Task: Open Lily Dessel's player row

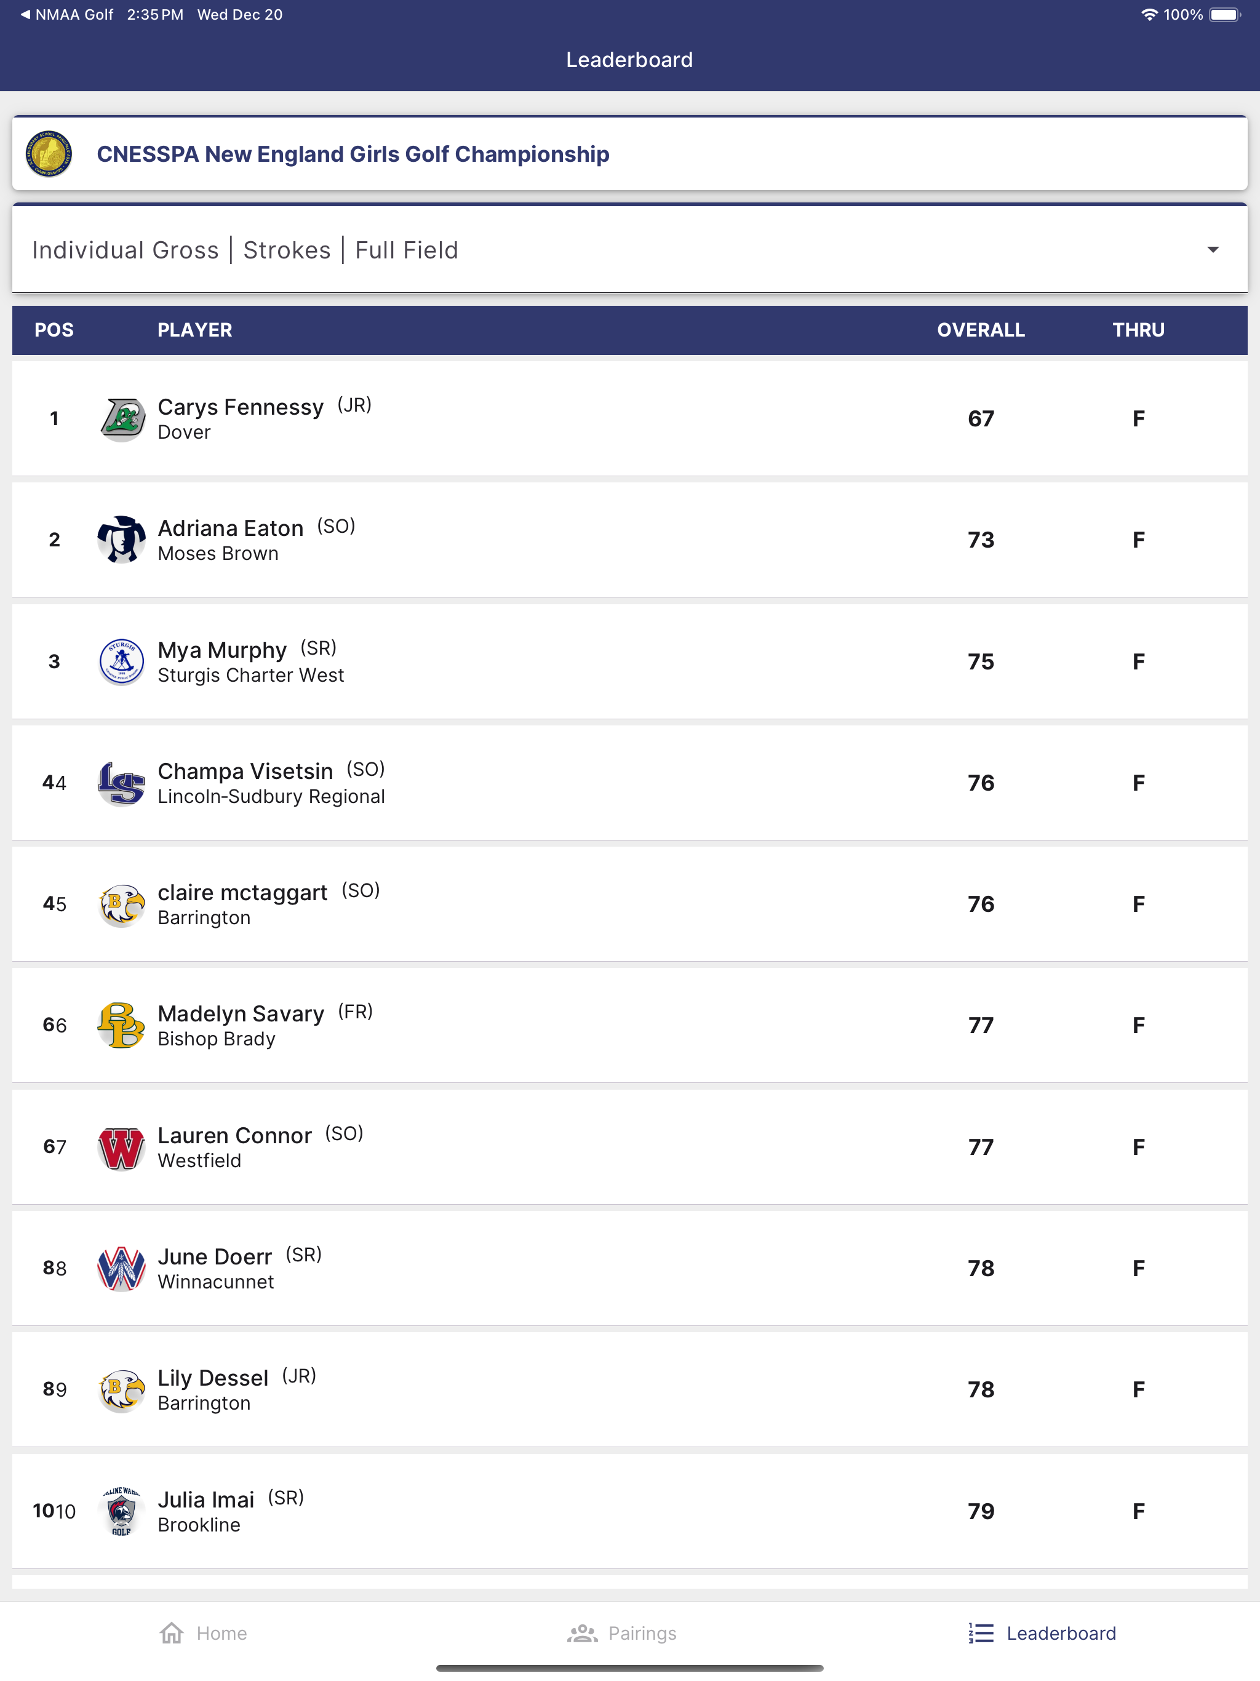Action: [629, 1390]
